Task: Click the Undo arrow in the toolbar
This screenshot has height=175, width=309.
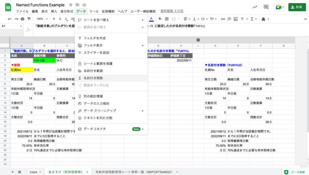Action: [x=10, y=19]
